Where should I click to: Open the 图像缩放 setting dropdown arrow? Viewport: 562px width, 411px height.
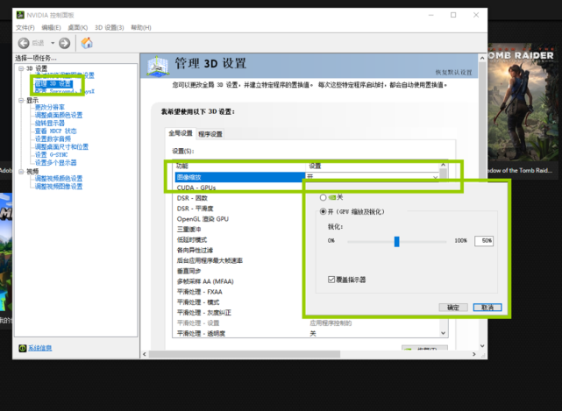(x=435, y=177)
